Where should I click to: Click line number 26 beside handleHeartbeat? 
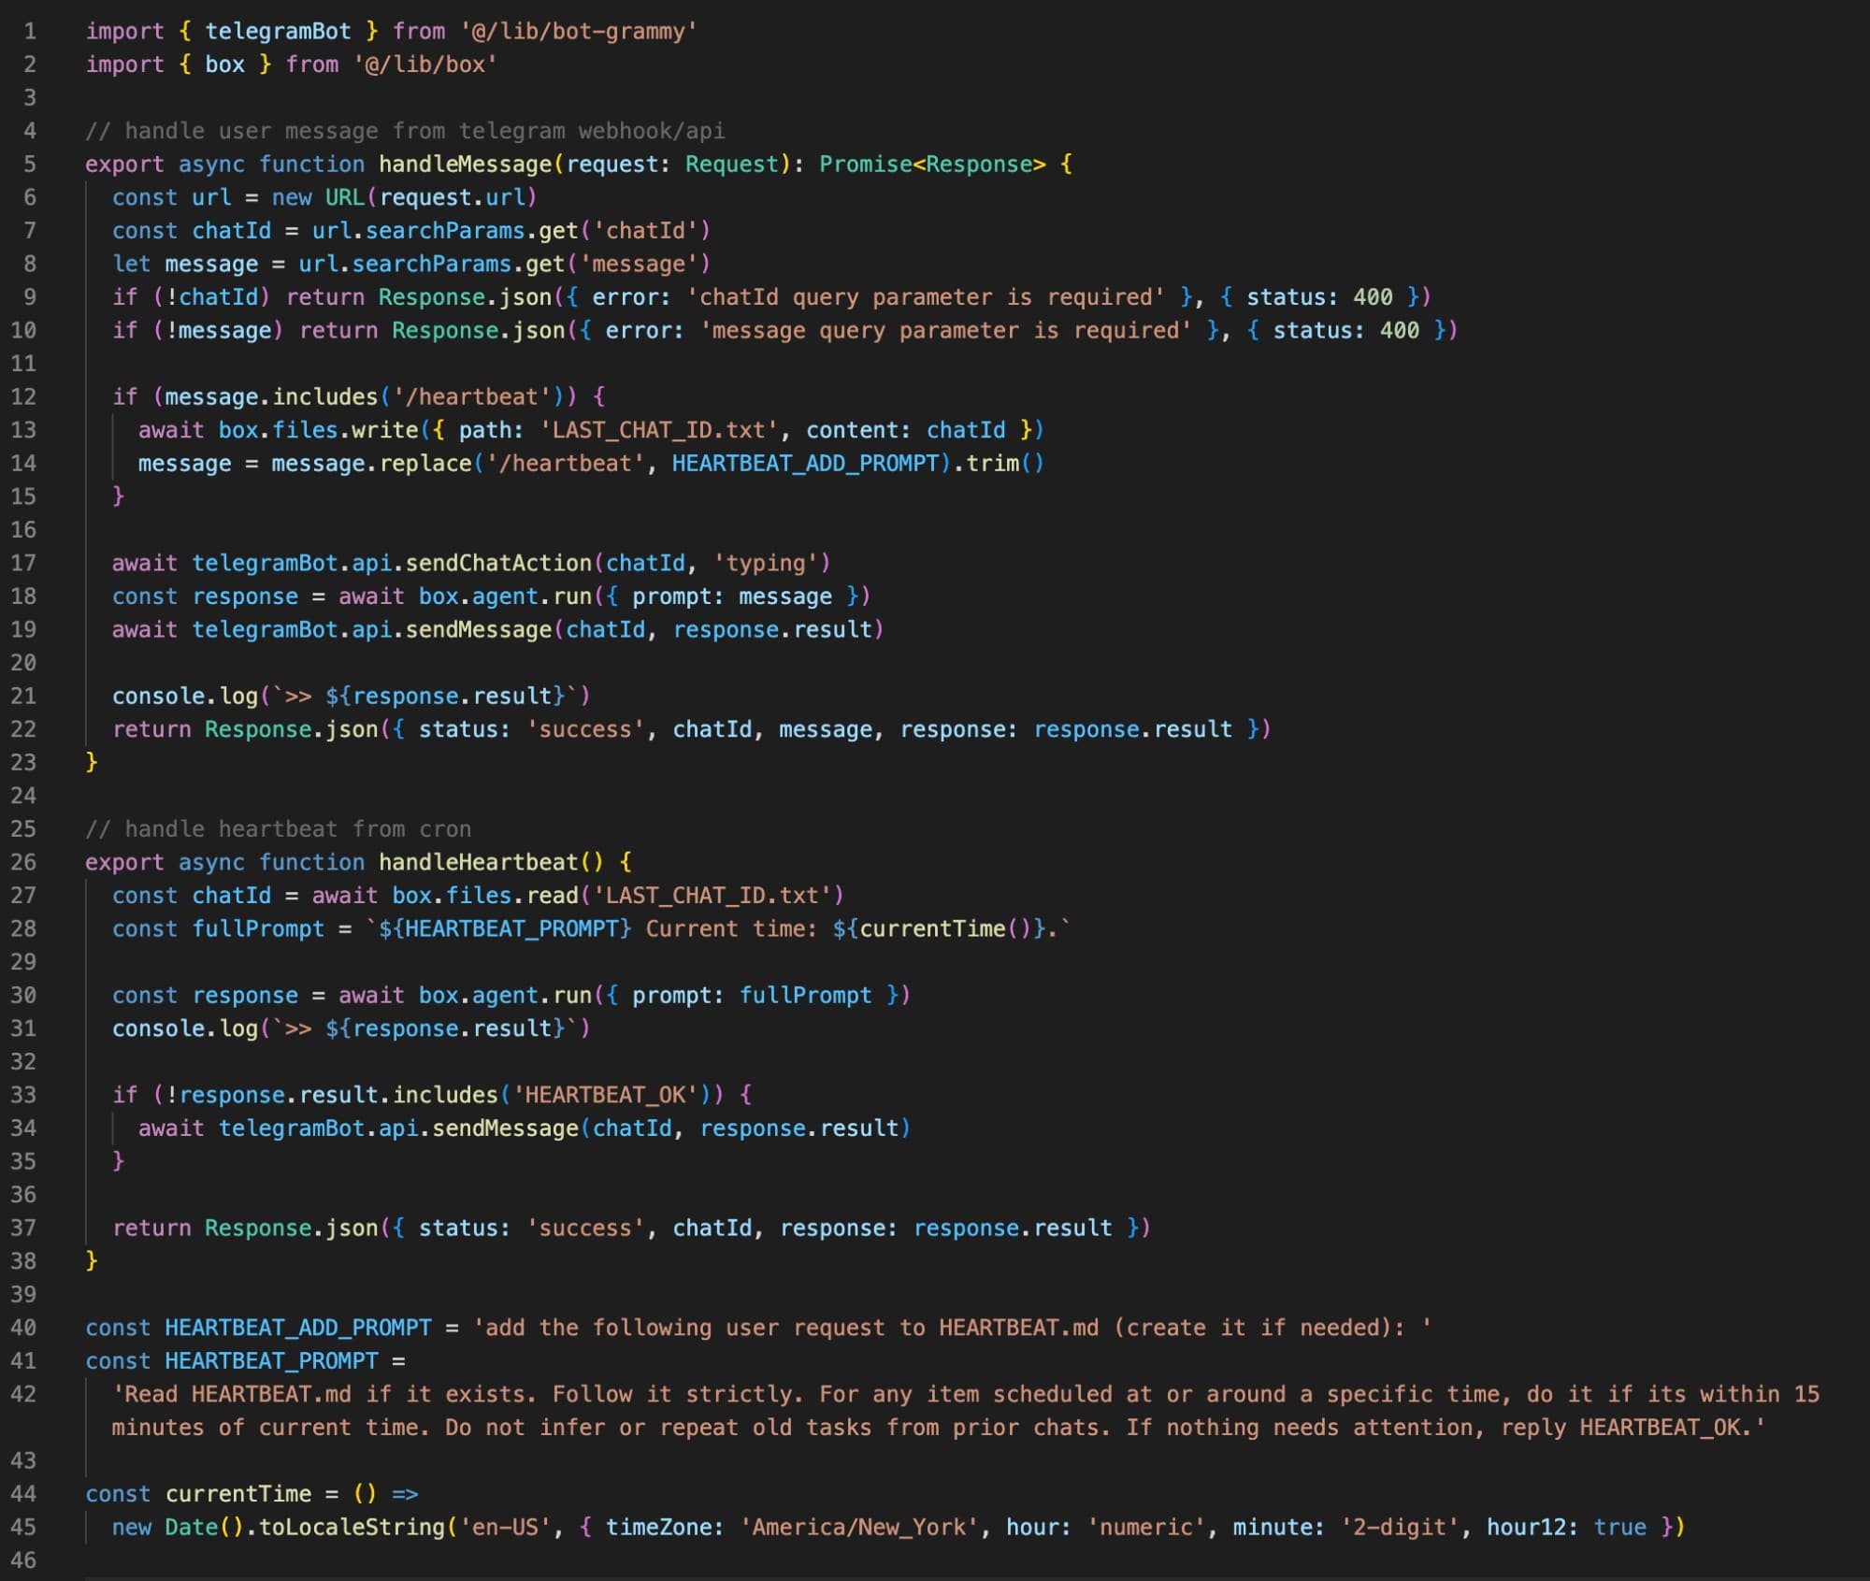25,861
